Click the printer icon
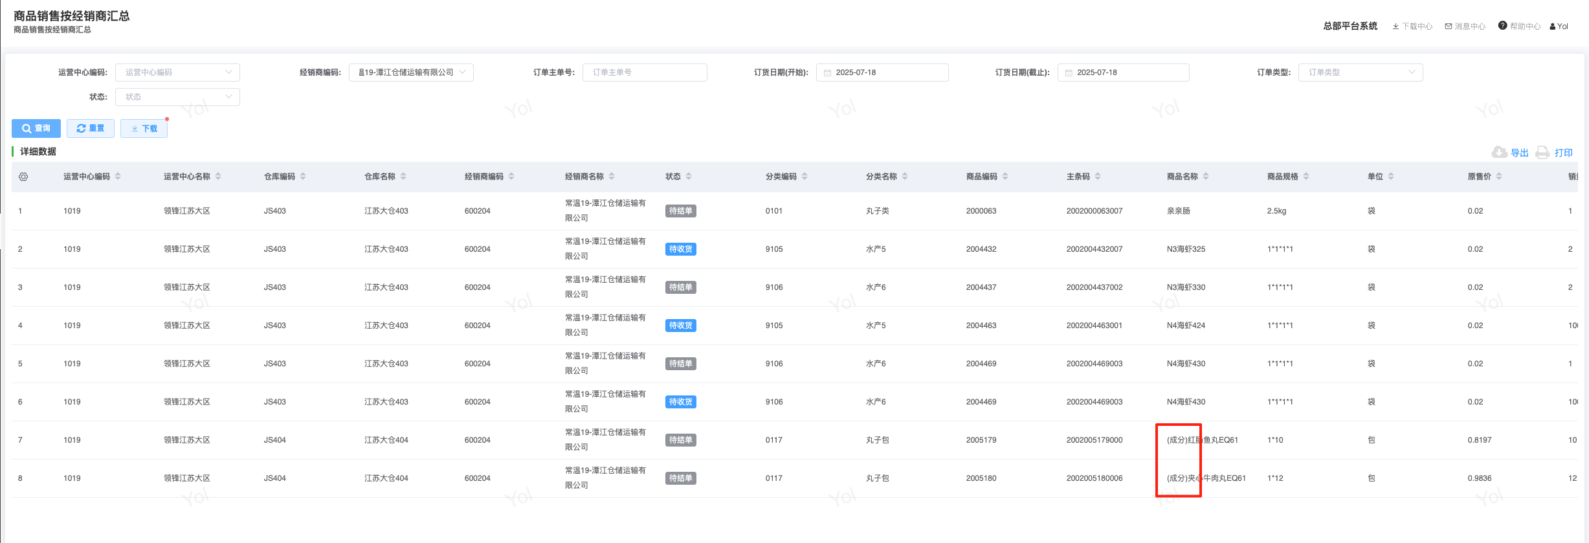The width and height of the screenshot is (1589, 543). point(1542,152)
